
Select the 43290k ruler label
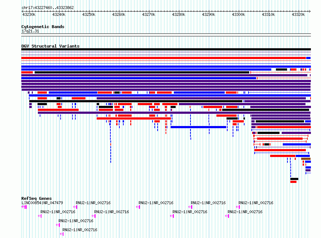pyautogui.click(x=208, y=14)
